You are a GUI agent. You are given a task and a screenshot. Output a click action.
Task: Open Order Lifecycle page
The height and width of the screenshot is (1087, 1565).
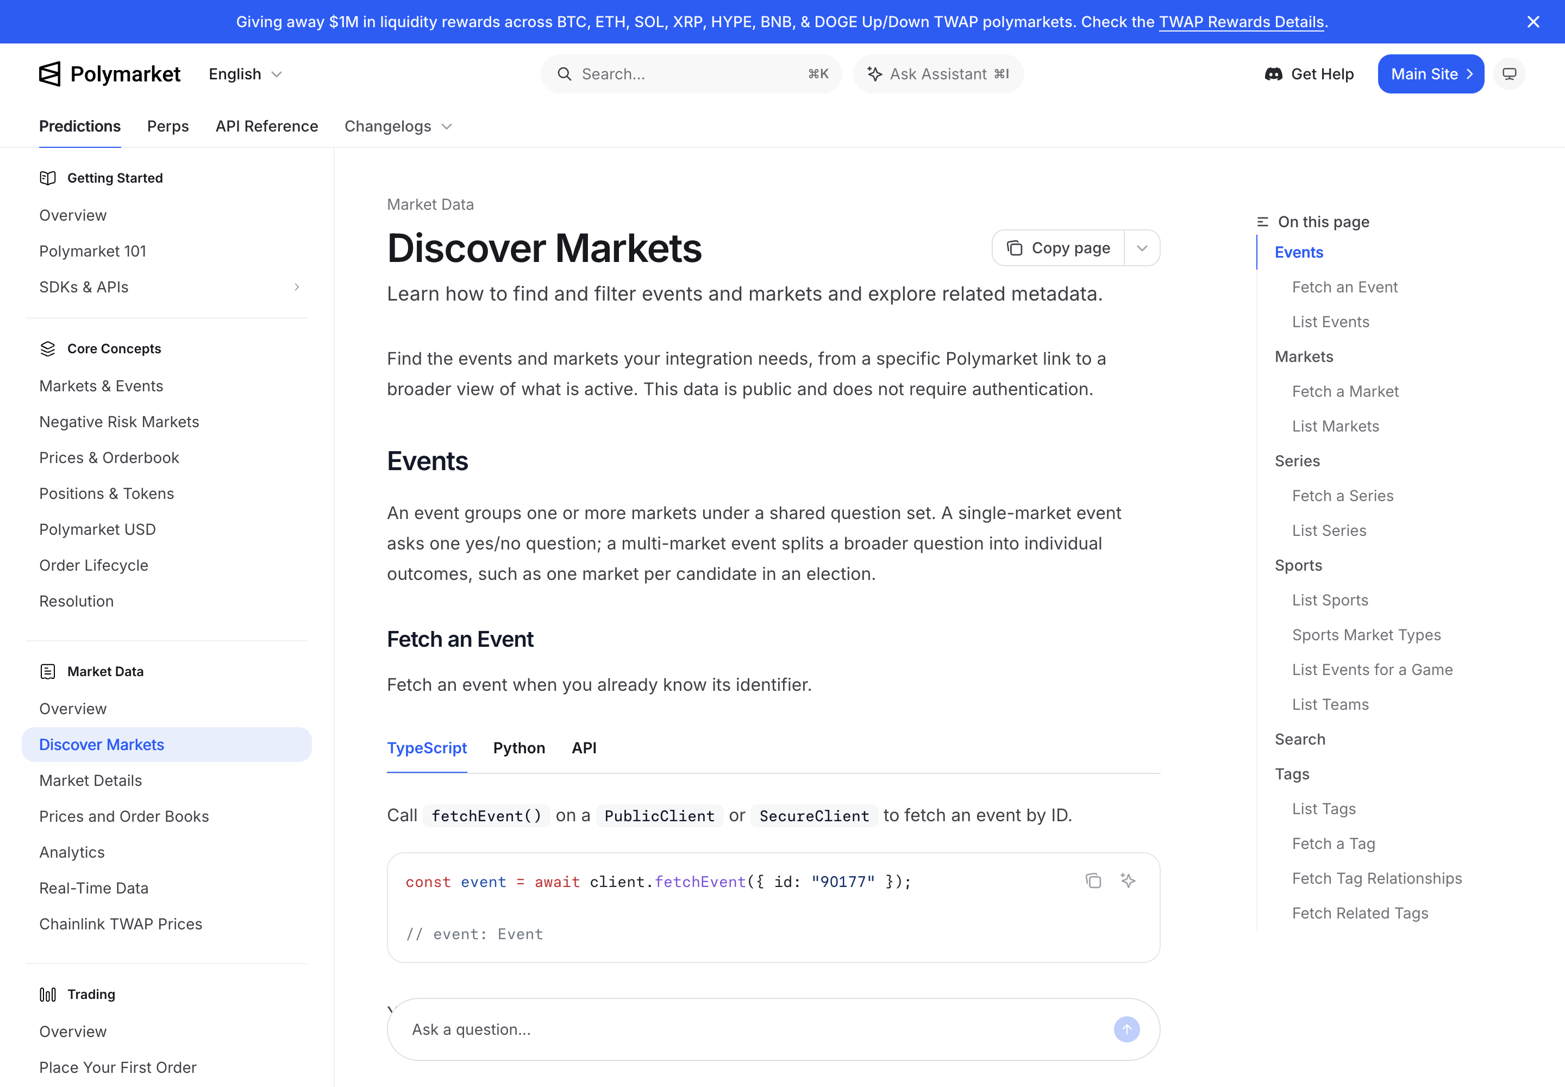pyautogui.click(x=94, y=565)
